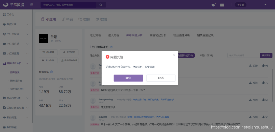Open 达人分析 tab
The width and height of the screenshot is (275, 132).
point(114,35)
